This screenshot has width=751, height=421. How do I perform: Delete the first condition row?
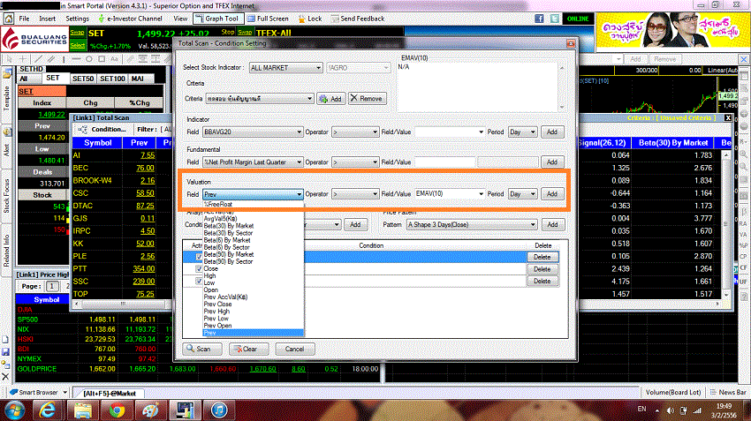542,257
